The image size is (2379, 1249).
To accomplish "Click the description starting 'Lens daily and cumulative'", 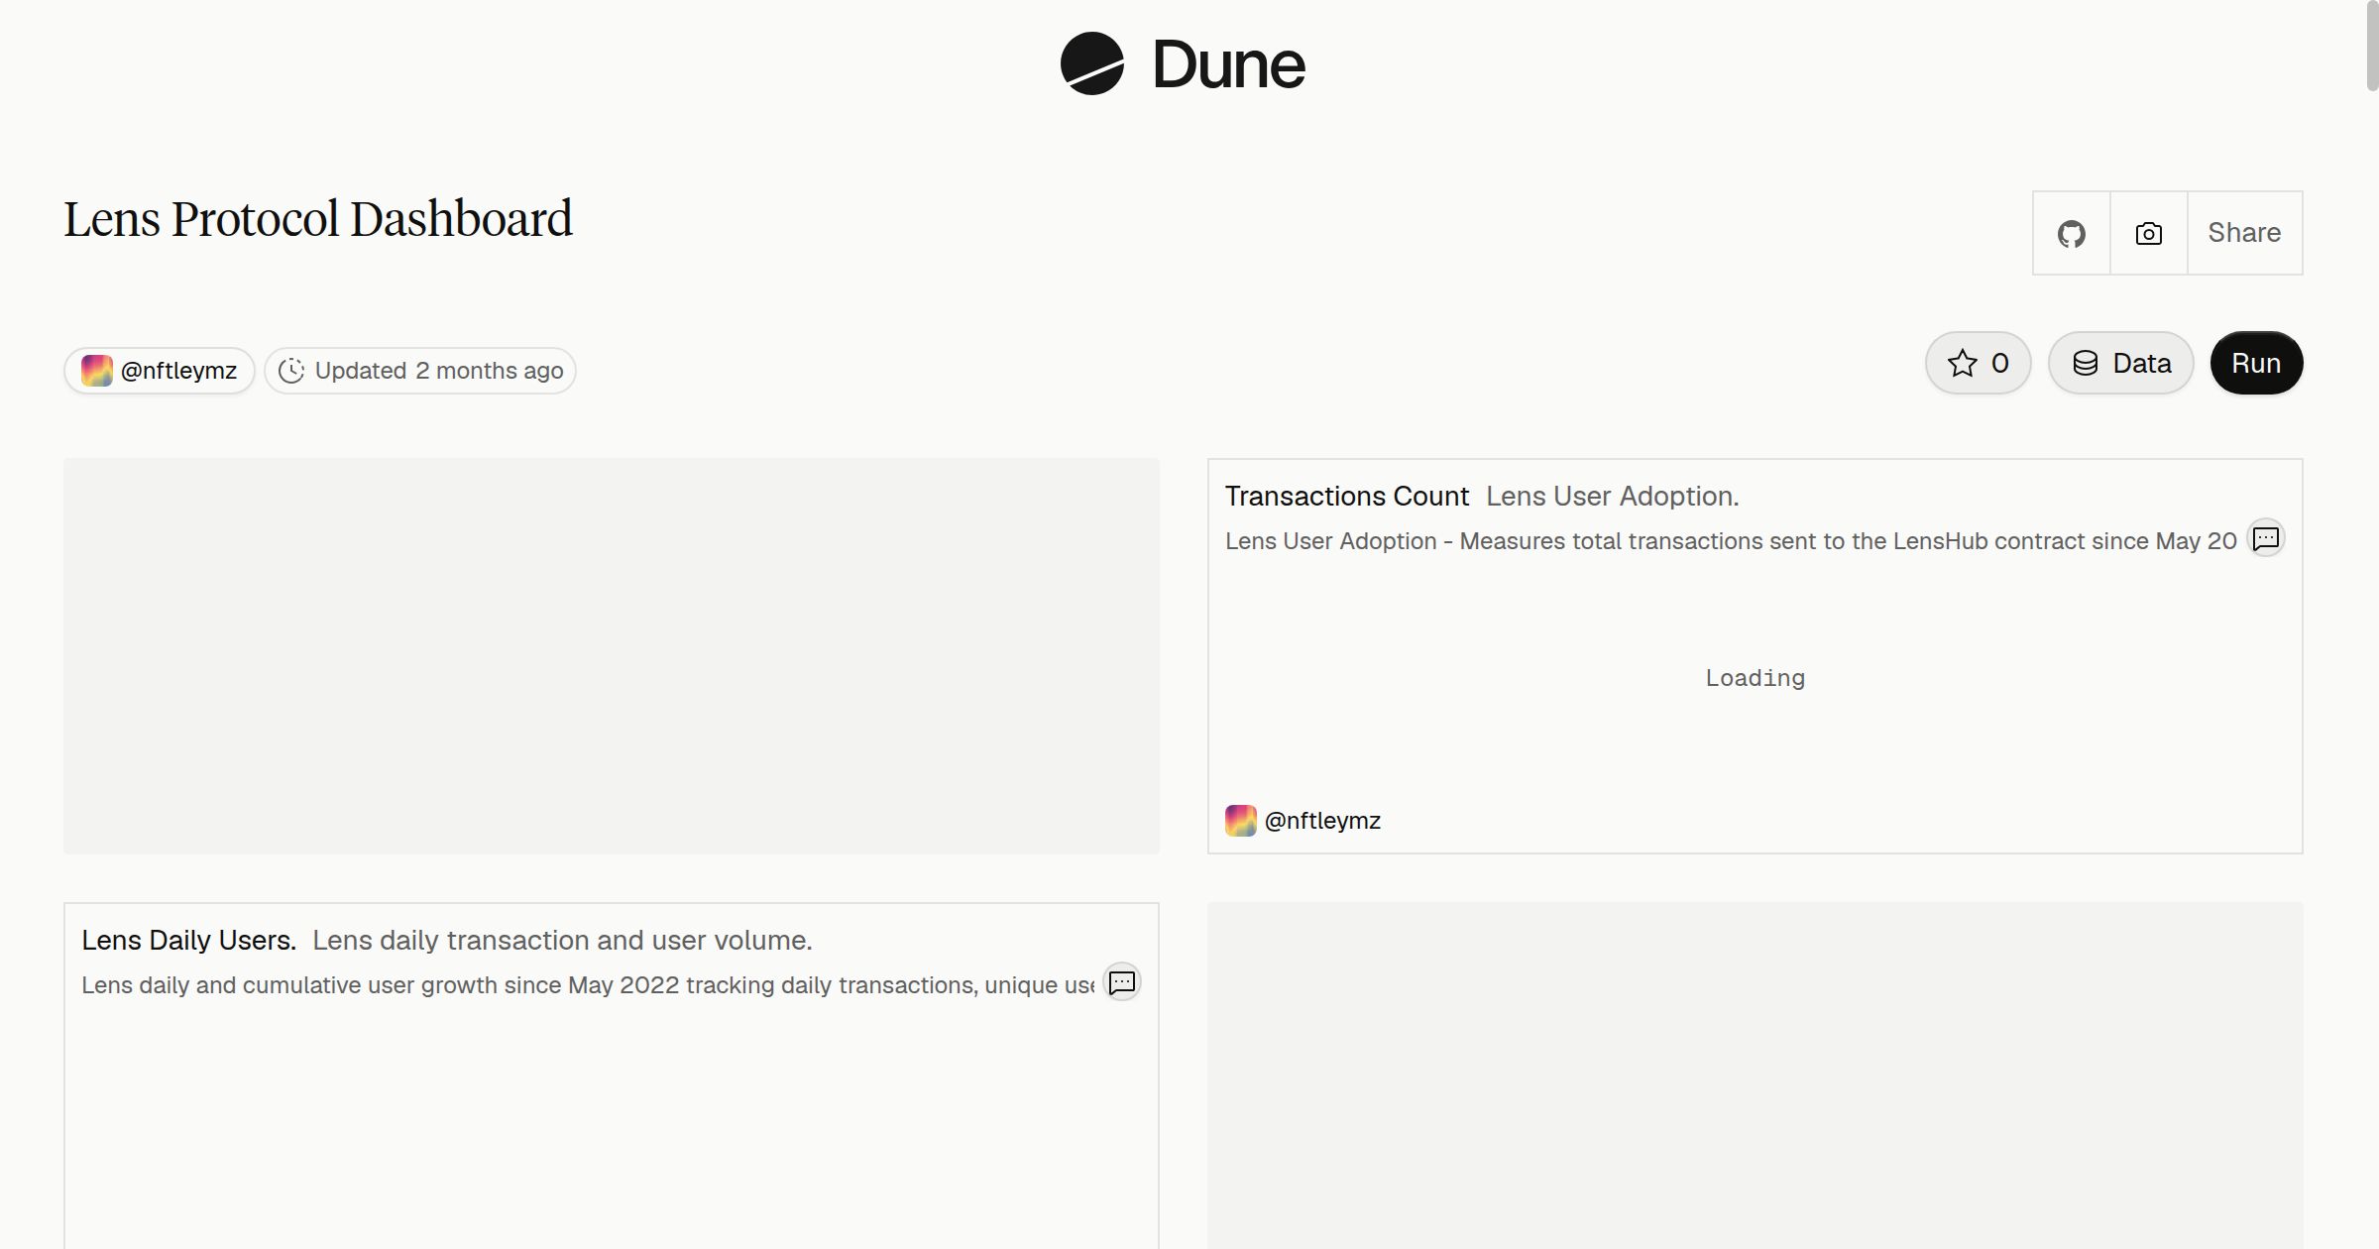I will (588, 985).
